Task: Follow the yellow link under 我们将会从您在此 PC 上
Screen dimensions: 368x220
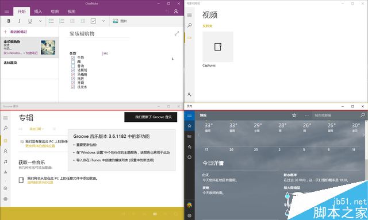Action: [40, 182]
